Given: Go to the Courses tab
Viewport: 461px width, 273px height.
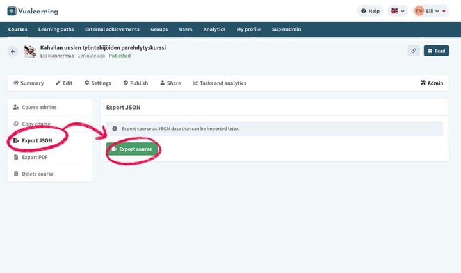Looking at the screenshot, I should click(x=18, y=29).
